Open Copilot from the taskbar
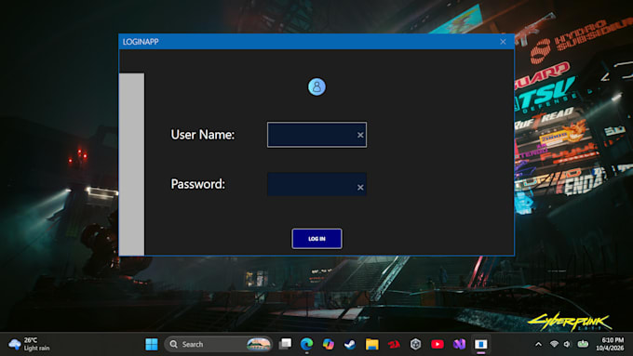 click(329, 344)
